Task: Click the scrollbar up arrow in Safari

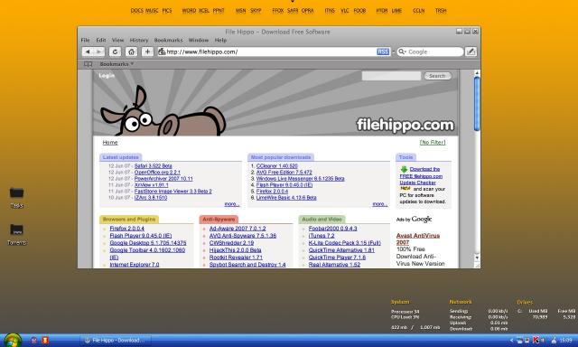Action: click(477, 73)
